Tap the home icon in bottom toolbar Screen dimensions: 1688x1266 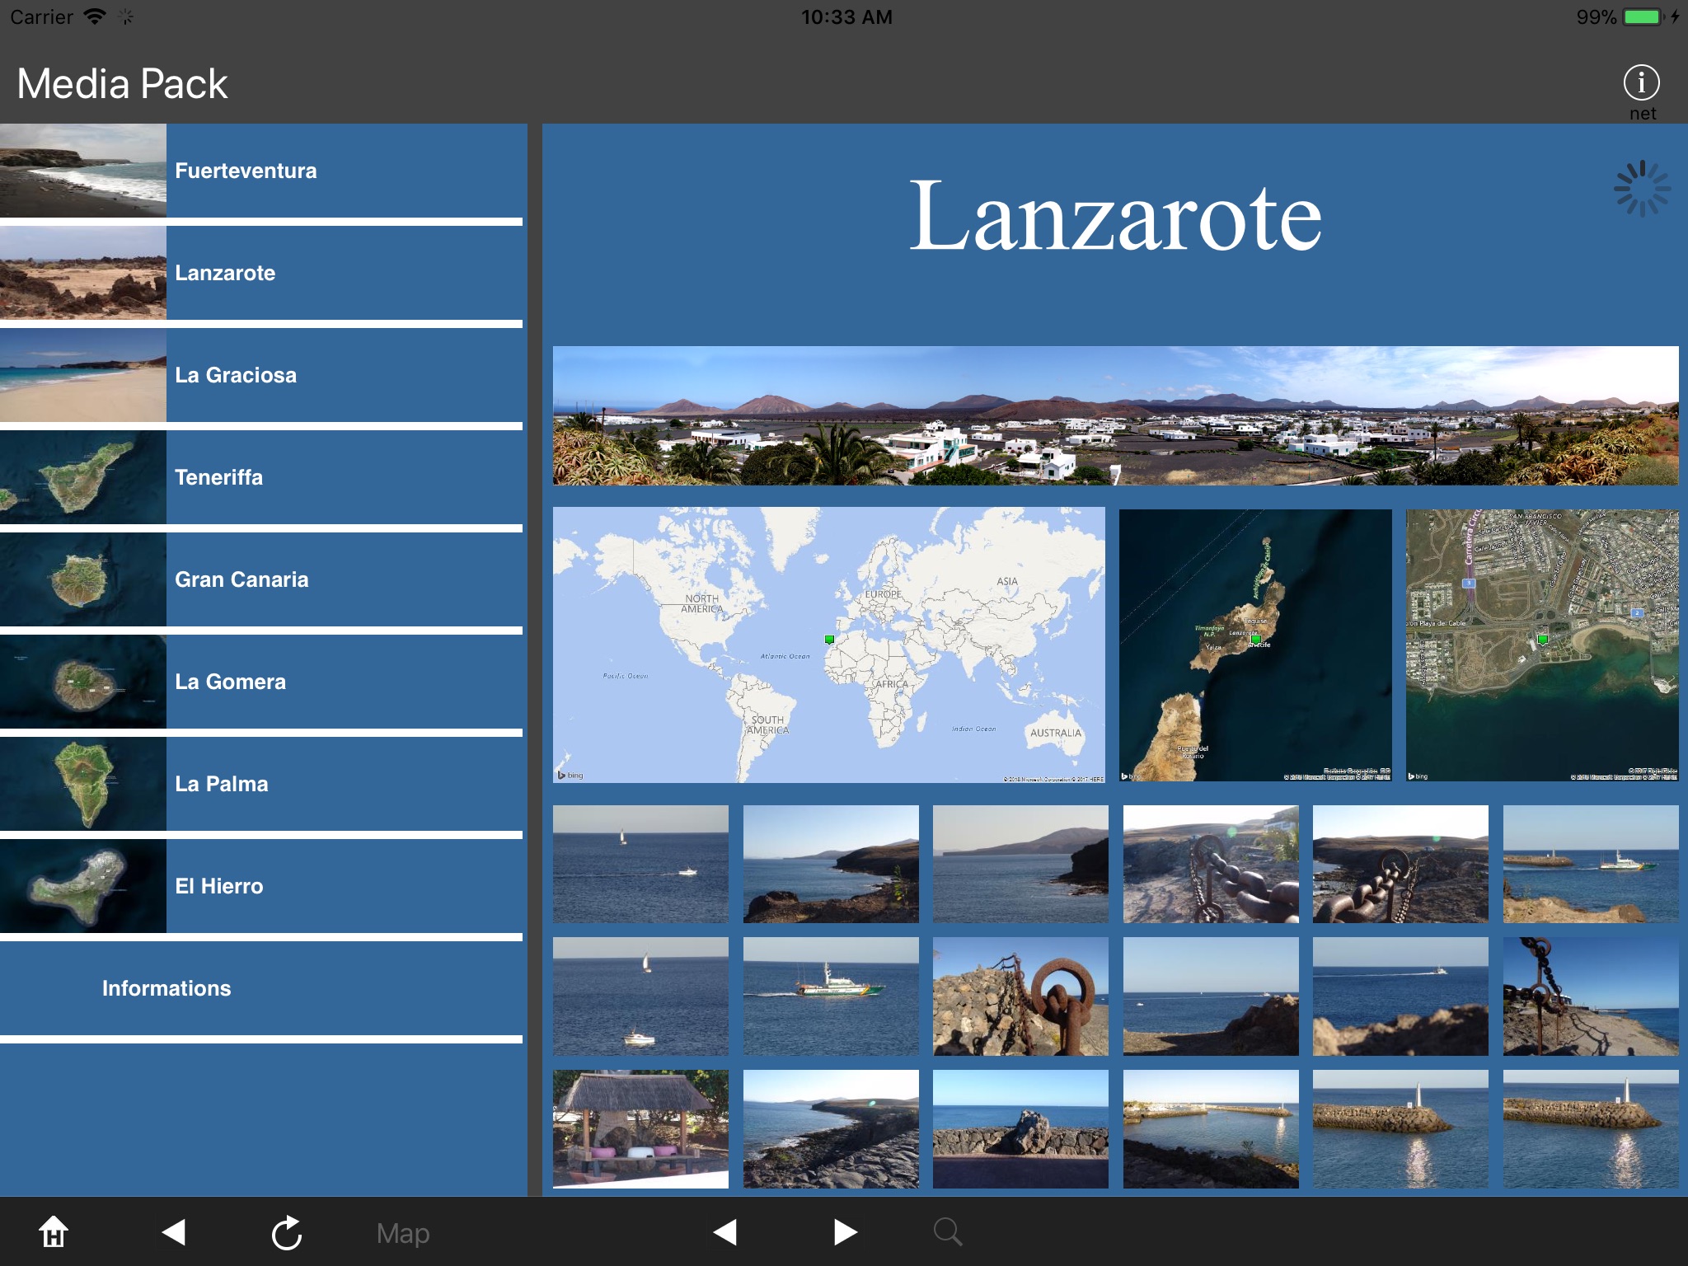(x=54, y=1232)
